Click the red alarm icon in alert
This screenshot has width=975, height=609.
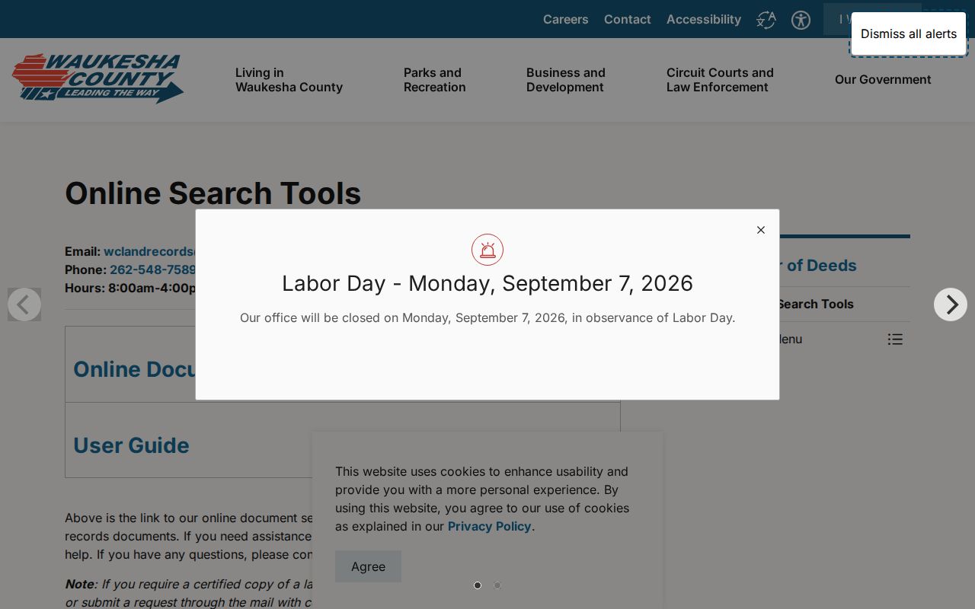click(x=487, y=250)
